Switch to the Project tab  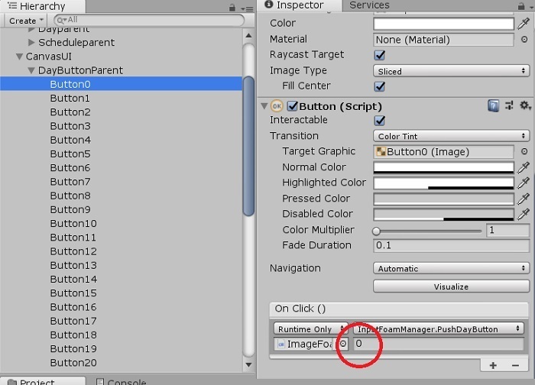point(42,381)
